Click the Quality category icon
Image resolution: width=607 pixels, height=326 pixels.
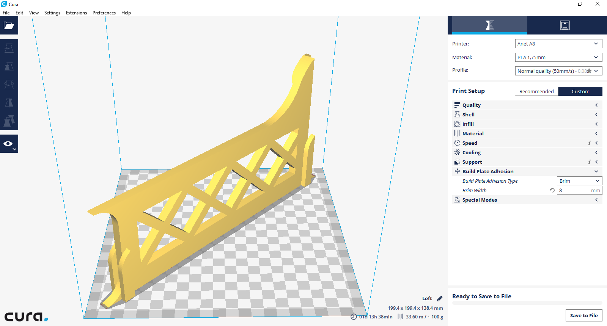click(457, 105)
